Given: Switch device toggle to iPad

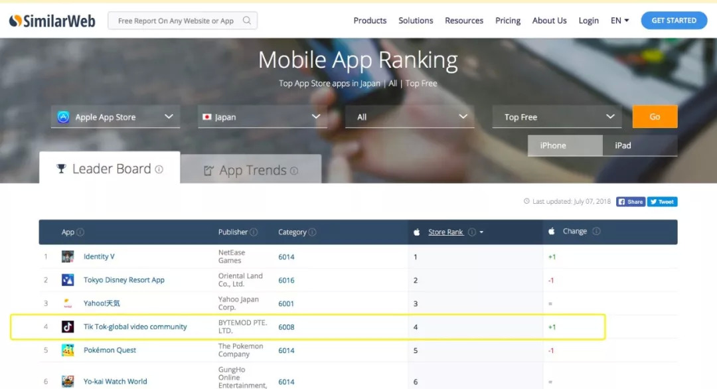Looking at the screenshot, I should click(639, 145).
